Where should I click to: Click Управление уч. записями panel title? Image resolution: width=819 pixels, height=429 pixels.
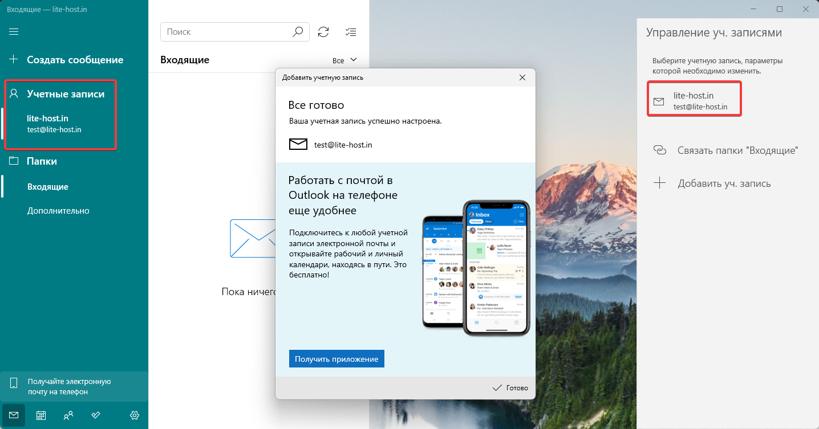[x=714, y=32]
